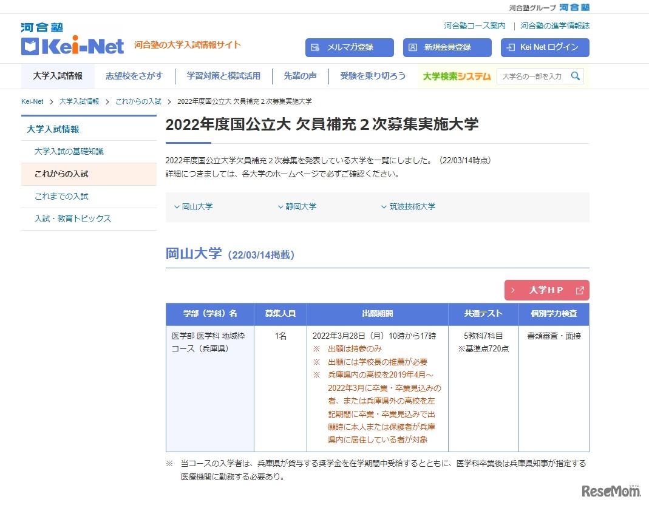The width and height of the screenshot is (649, 505).
Task: Open the 河合塾 logo at the top right
Action: pos(573,7)
